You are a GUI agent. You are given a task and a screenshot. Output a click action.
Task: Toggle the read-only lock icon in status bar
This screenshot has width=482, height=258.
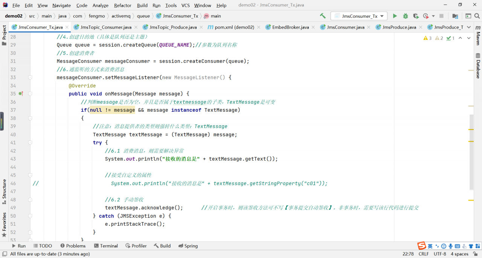coord(476,254)
